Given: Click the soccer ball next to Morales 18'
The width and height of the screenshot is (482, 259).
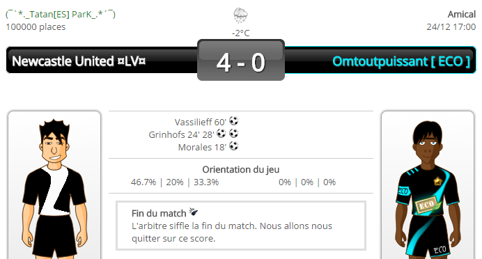Looking at the screenshot, I should [x=233, y=146].
